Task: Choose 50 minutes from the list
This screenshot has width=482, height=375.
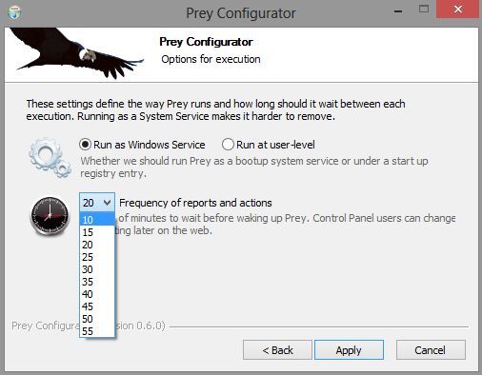Action: 97,319
